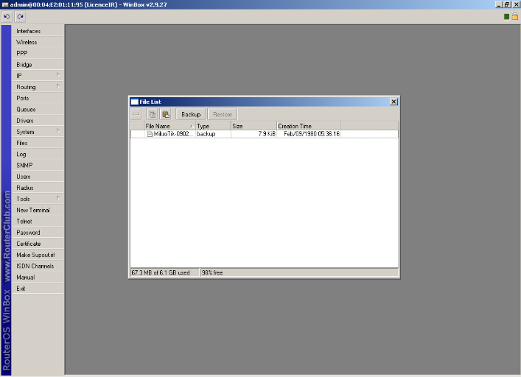Screen dimensions: 521x377
Task: Click the Feb/09/1980 05:36:16 creation time
Action: coord(311,134)
